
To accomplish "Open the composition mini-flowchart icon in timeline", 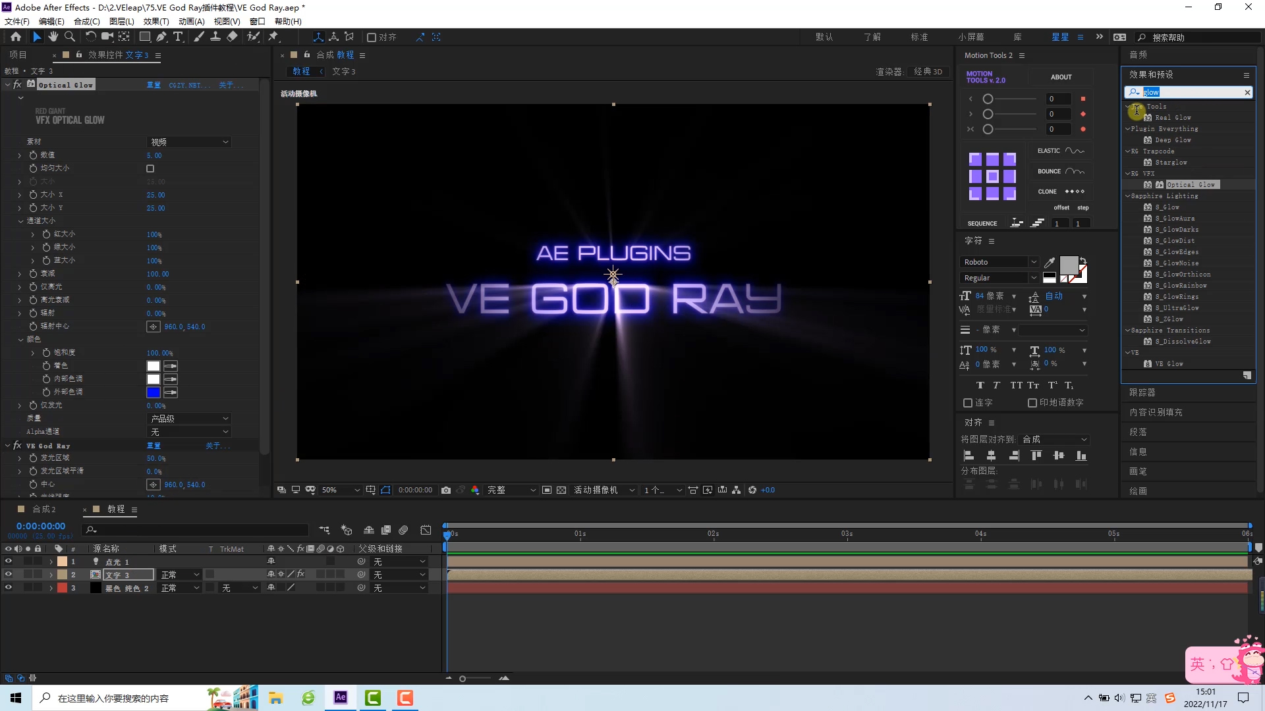I will [x=325, y=529].
